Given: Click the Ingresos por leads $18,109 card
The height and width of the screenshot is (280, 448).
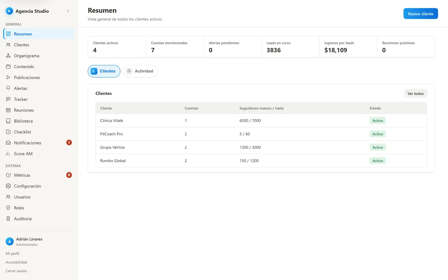Looking at the screenshot, I should pos(348,47).
